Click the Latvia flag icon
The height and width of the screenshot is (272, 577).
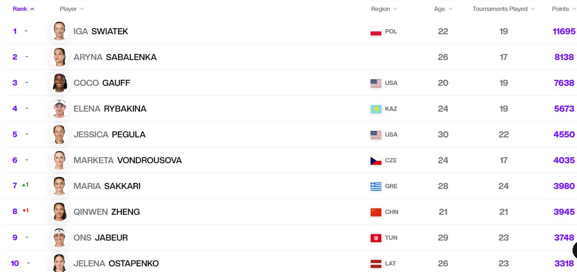376,264
